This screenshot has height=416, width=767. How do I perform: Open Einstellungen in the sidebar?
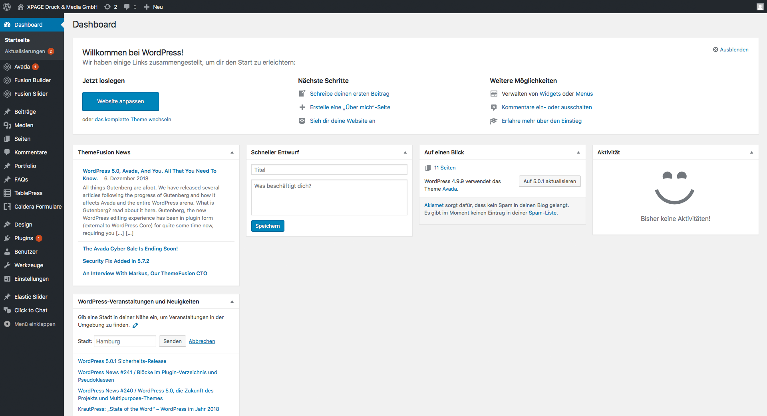pyautogui.click(x=31, y=279)
